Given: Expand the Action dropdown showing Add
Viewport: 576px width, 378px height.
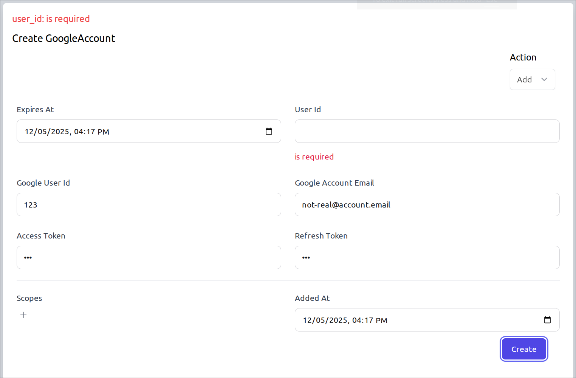Looking at the screenshot, I should pos(532,79).
